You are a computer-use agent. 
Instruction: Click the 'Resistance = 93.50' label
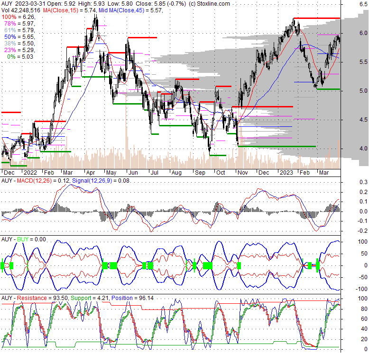click(42, 298)
